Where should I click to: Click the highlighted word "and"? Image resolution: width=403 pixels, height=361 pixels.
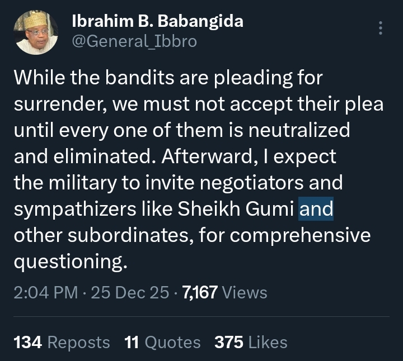click(316, 210)
